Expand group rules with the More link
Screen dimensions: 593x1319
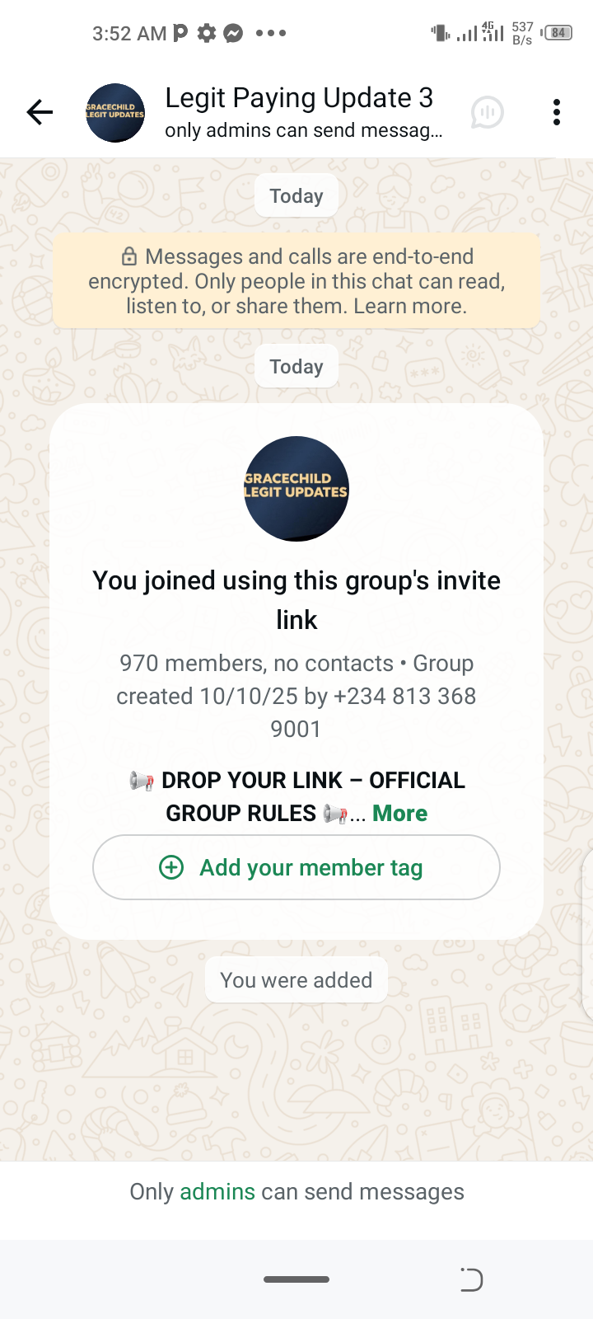point(399,814)
